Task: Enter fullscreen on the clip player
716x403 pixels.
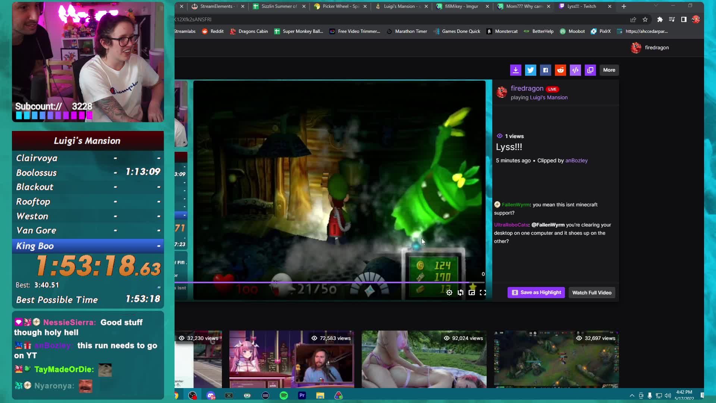Action: click(483, 293)
